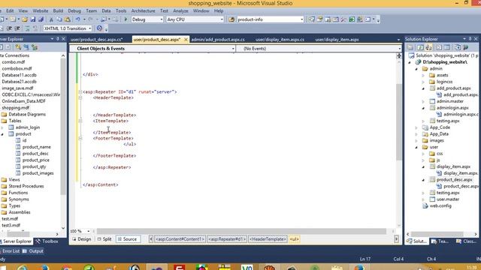Select product_price column in Server Explorer
This screenshot has height=270, width=481.
[35, 160]
